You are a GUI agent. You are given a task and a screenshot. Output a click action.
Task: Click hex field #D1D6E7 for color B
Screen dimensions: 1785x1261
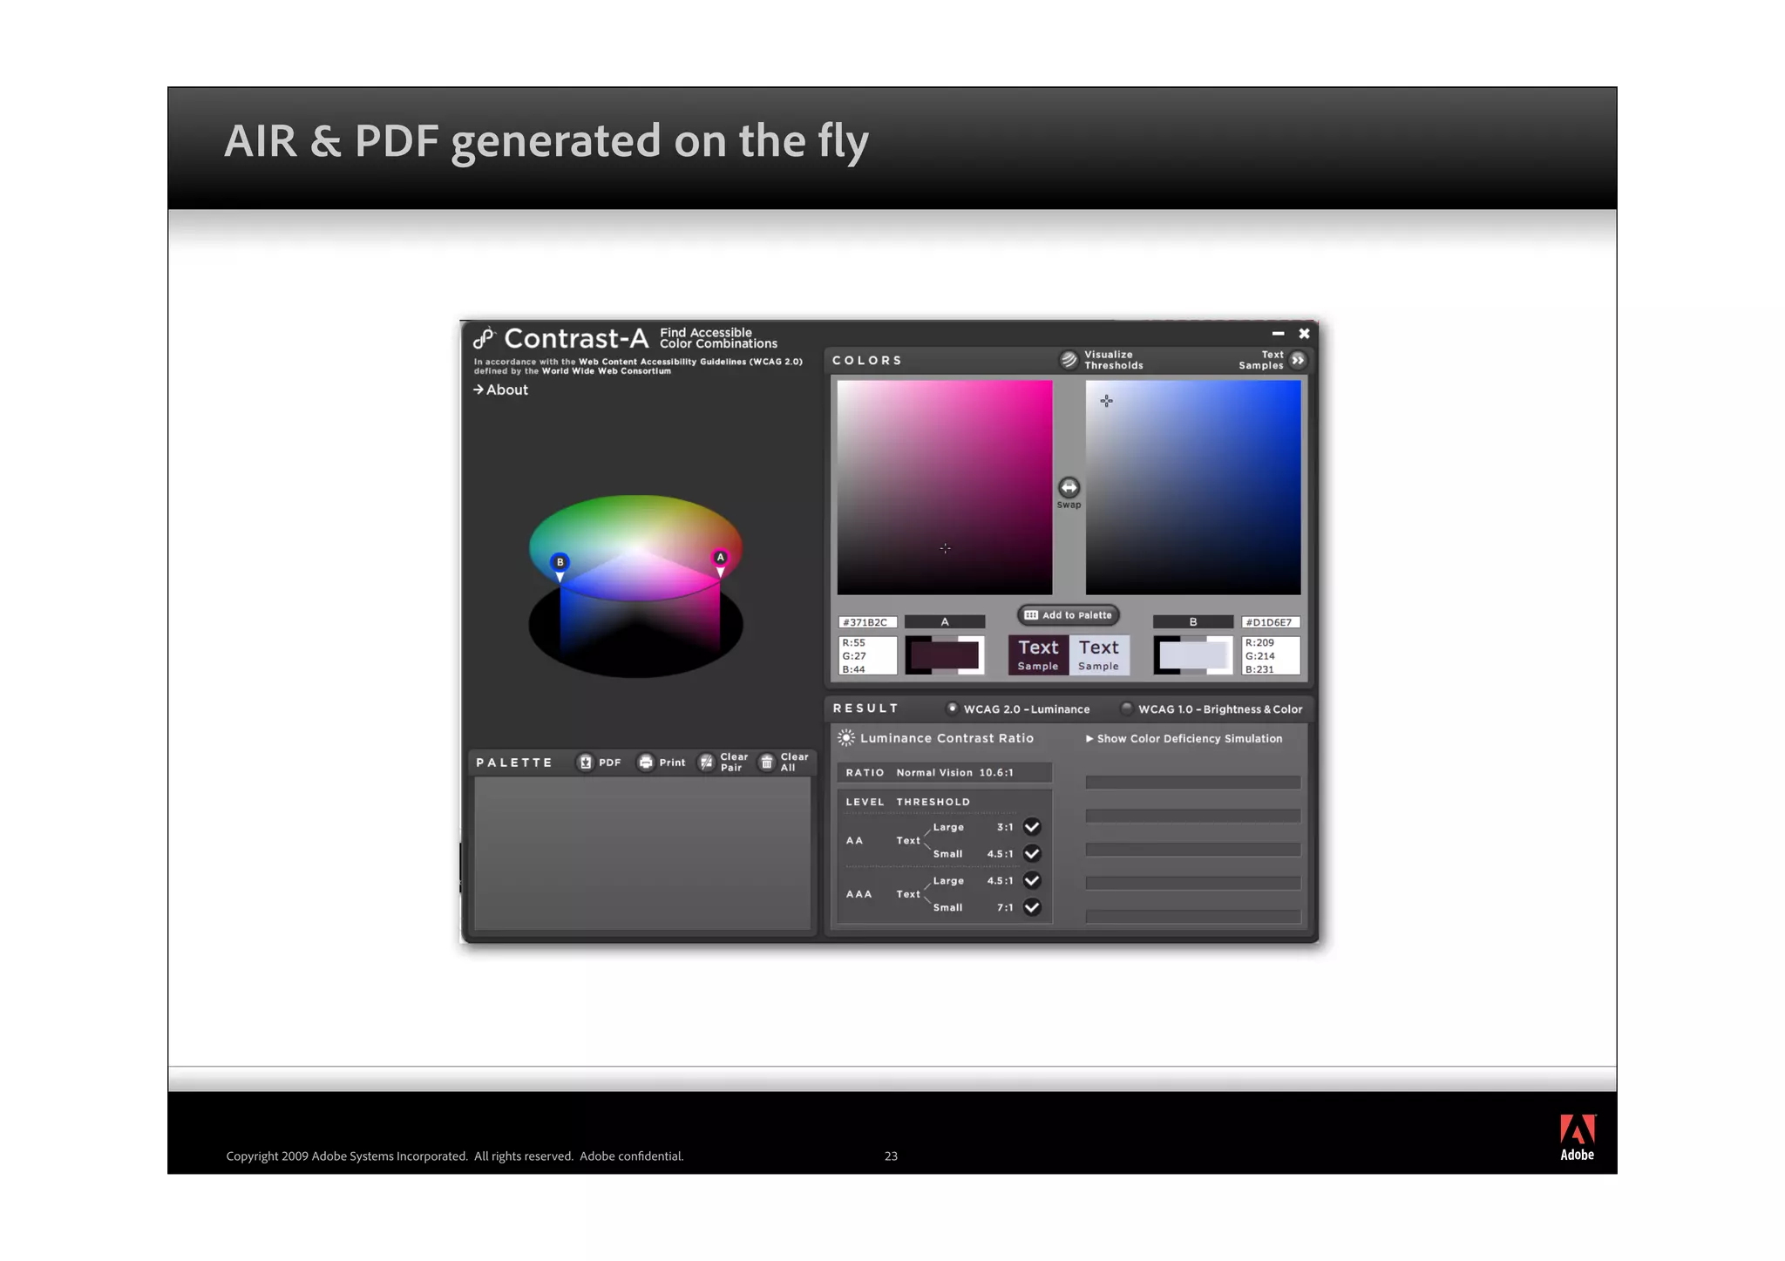point(1271,622)
